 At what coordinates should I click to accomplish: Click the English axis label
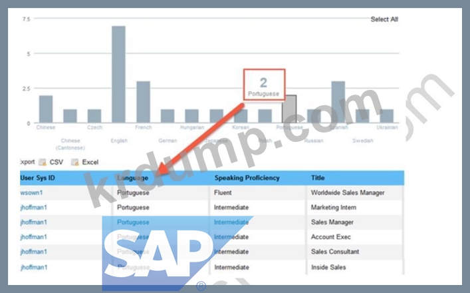119,141
